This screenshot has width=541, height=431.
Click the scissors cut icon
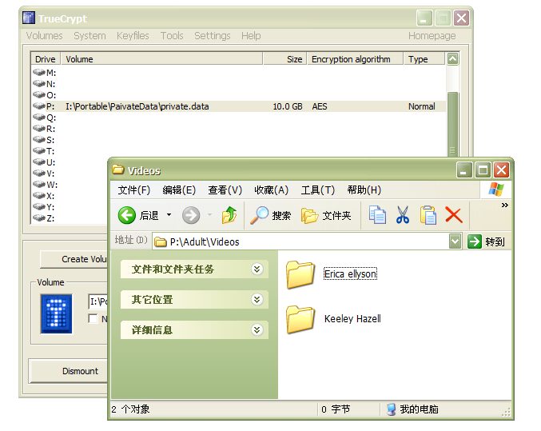click(403, 215)
